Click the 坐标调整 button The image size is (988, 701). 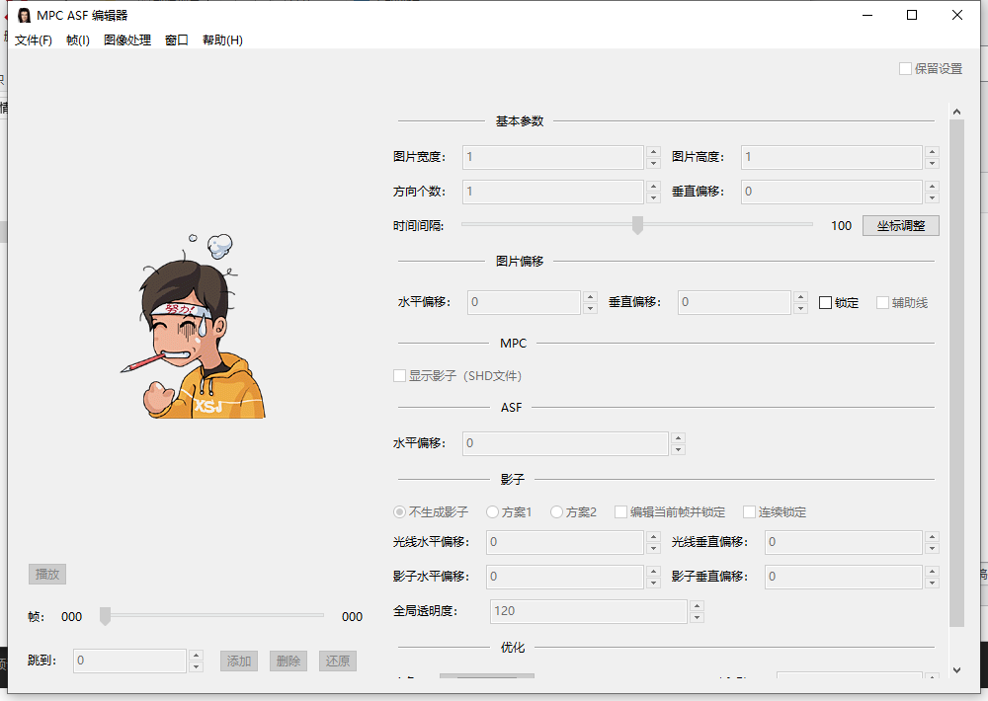click(900, 225)
